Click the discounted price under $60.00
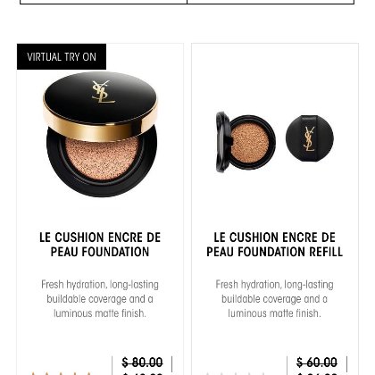This screenshot has height=375, width=375. pos(317,373)
